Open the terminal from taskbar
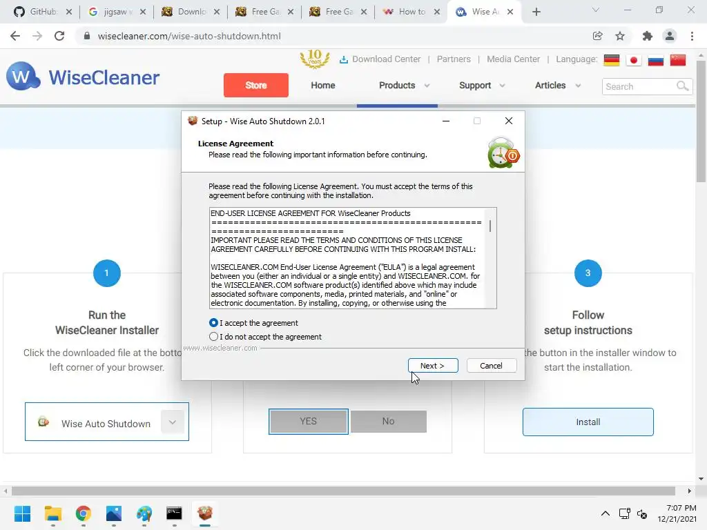Image resolution: width=707 pixels, height=530 pixels. tap(174, 513)
